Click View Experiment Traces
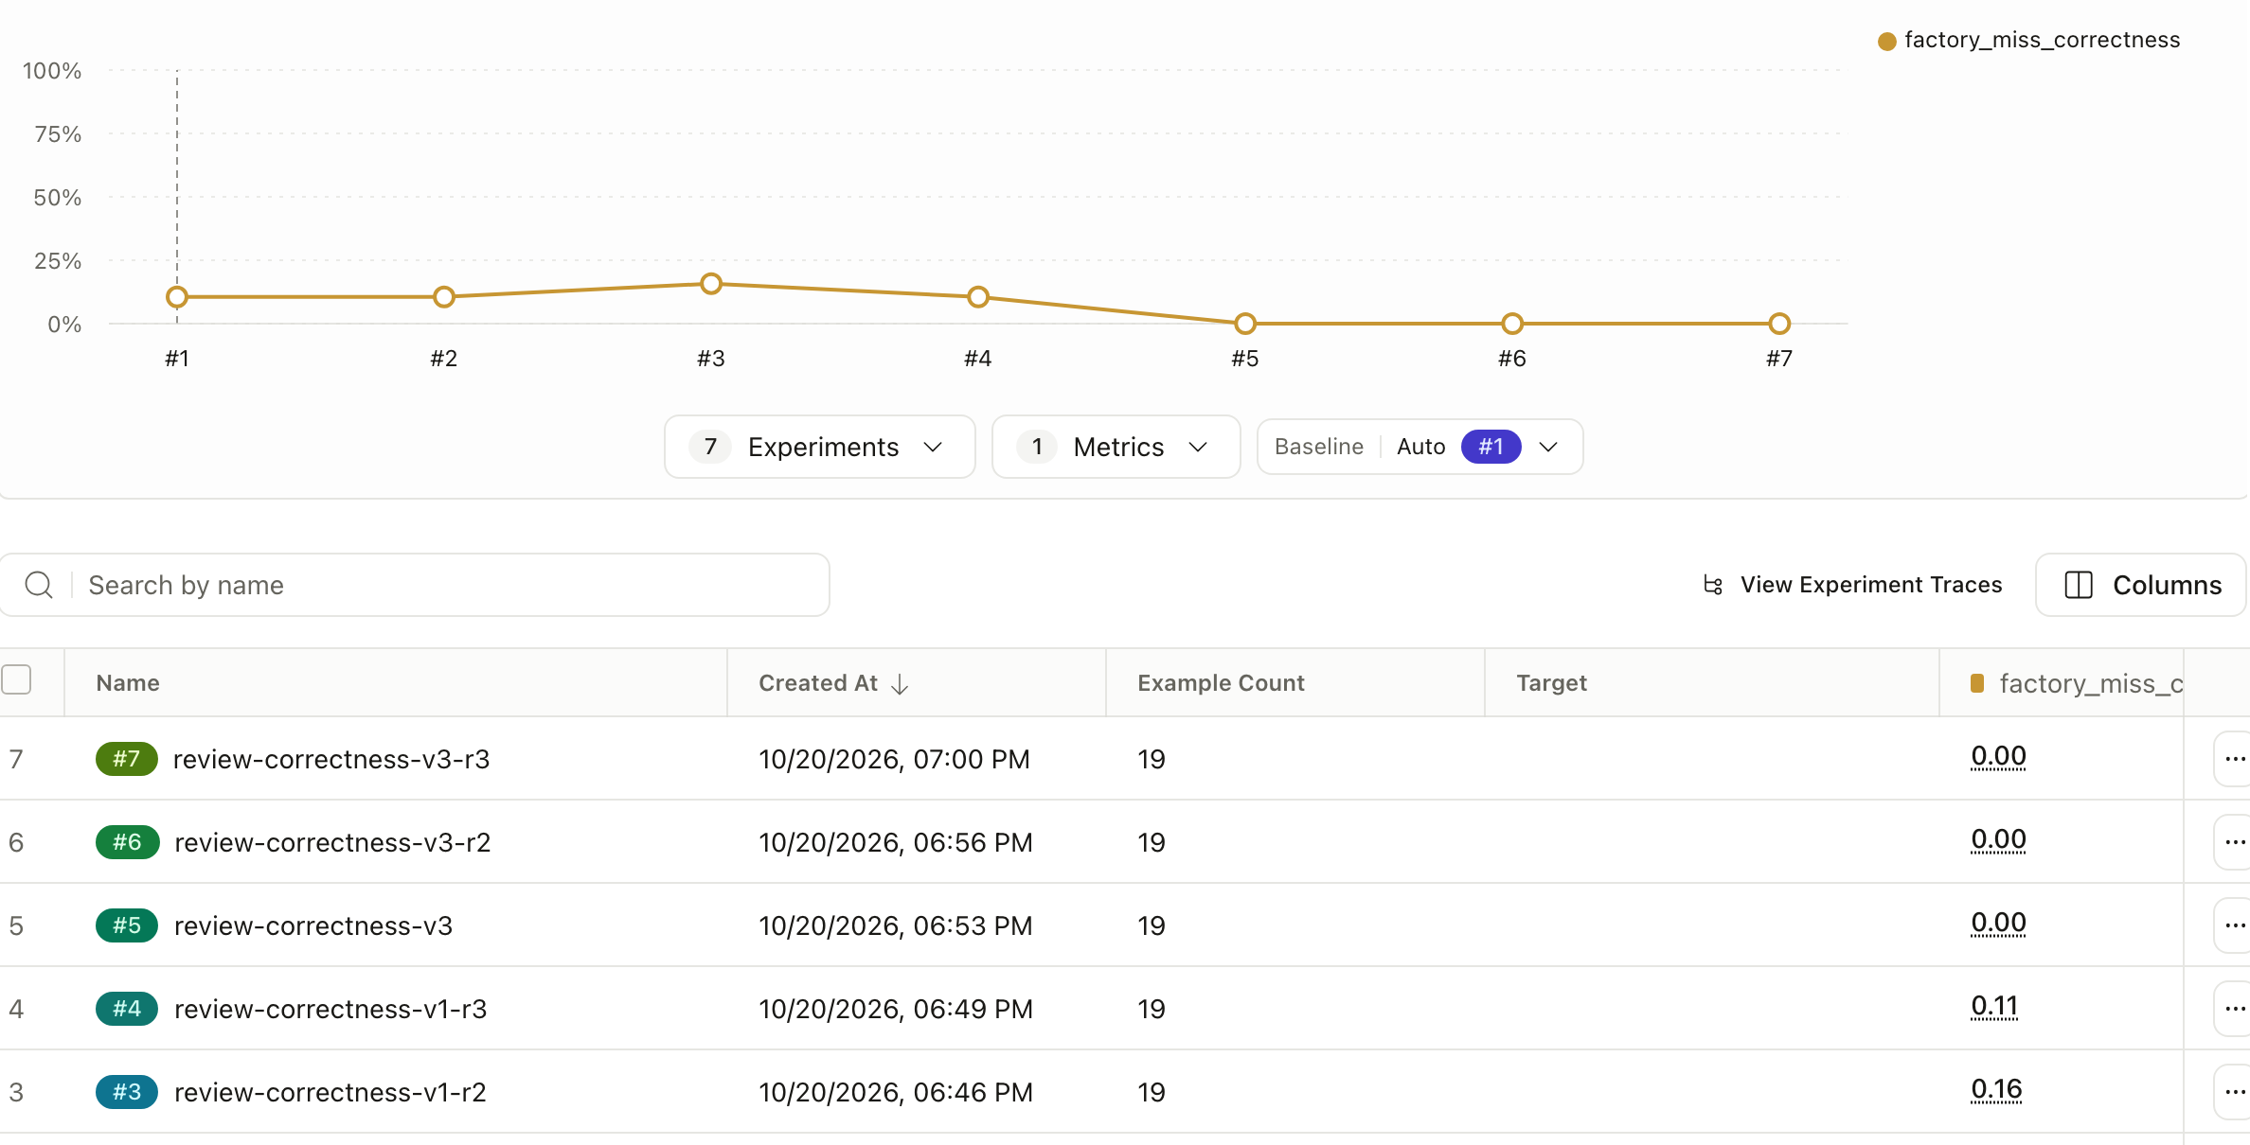This screenshot has height=1145, width=2250. pyautogui.click(x=1852, y=585)
